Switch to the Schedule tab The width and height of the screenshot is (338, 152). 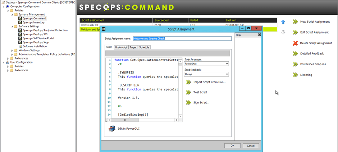pyautogui.click(x=144, y=47)
